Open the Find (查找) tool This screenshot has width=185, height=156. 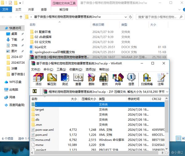point(105,79)
